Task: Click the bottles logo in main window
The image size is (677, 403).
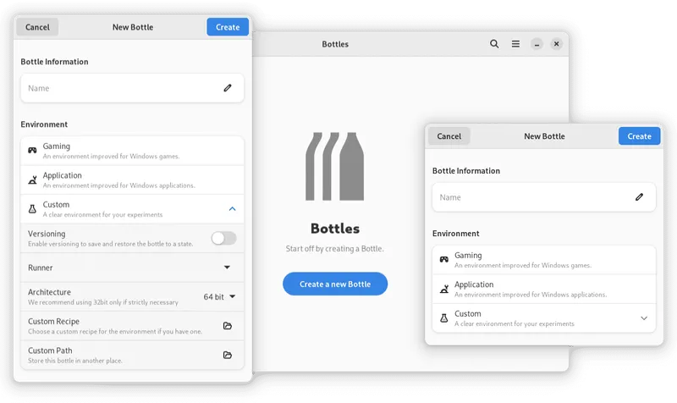Action: [334, 166]
